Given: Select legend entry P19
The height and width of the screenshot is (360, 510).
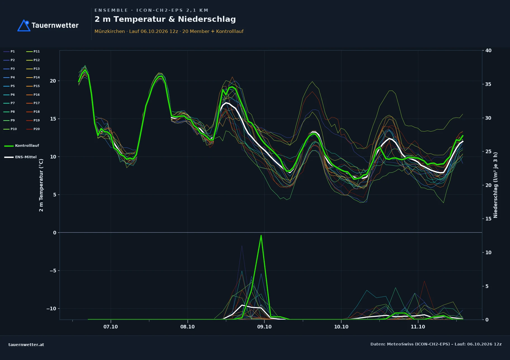Looking at the screenshot, I should pos(33,120).
